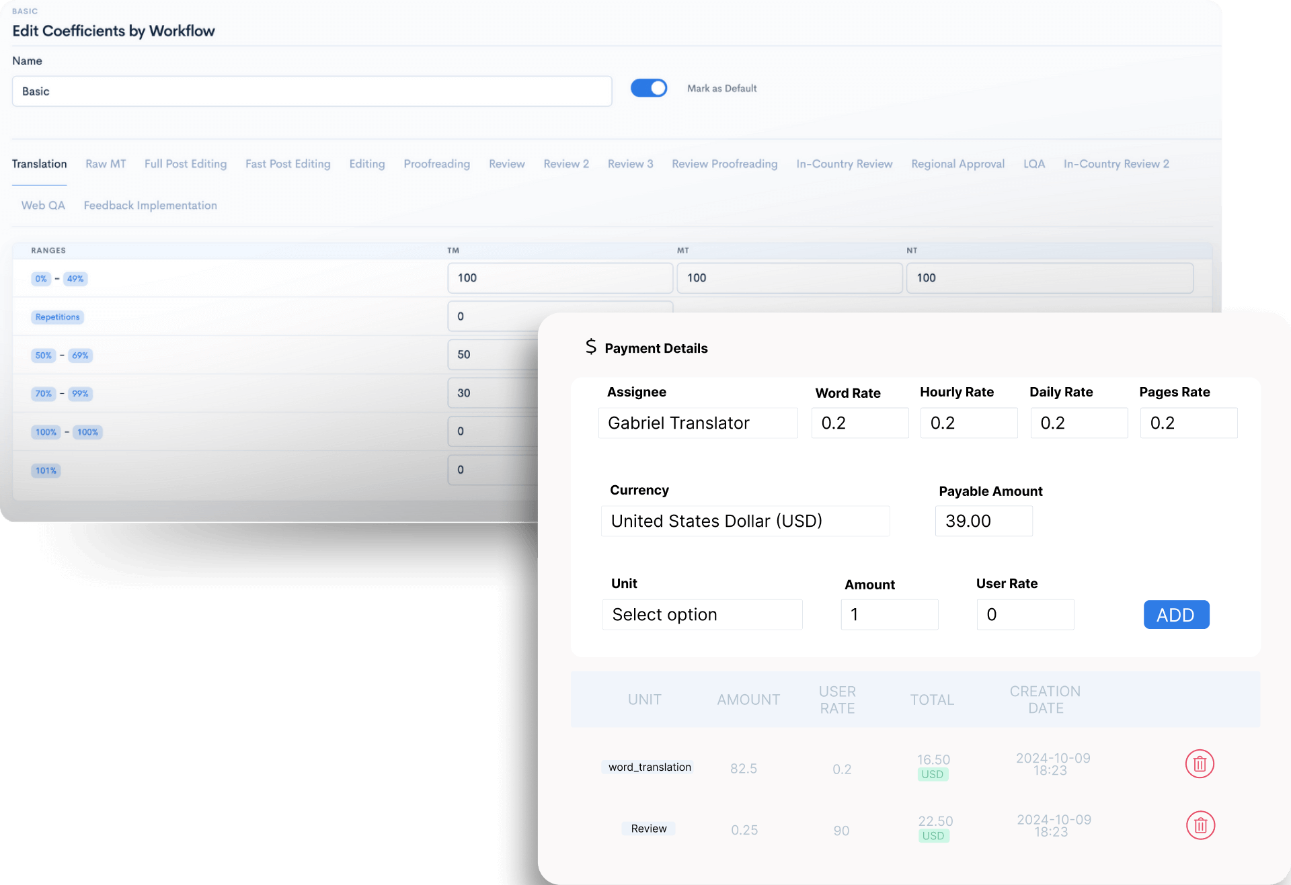The width and height of the screenshot is (1291, 885).
Task: Click the MT value for 0%-49% range
Action: (789, 278)
